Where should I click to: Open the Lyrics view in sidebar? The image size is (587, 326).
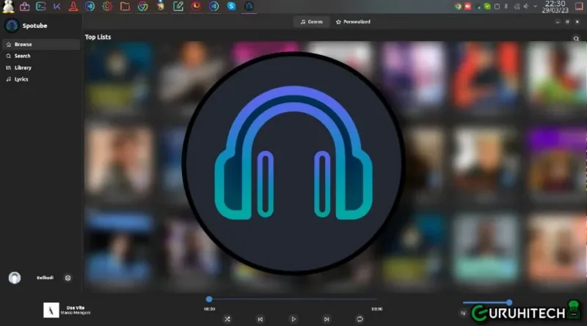[x=40, y=79]
